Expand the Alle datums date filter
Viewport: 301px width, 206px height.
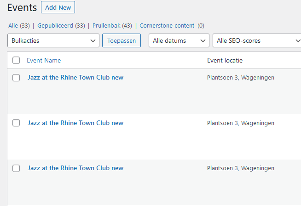point(179,40)
